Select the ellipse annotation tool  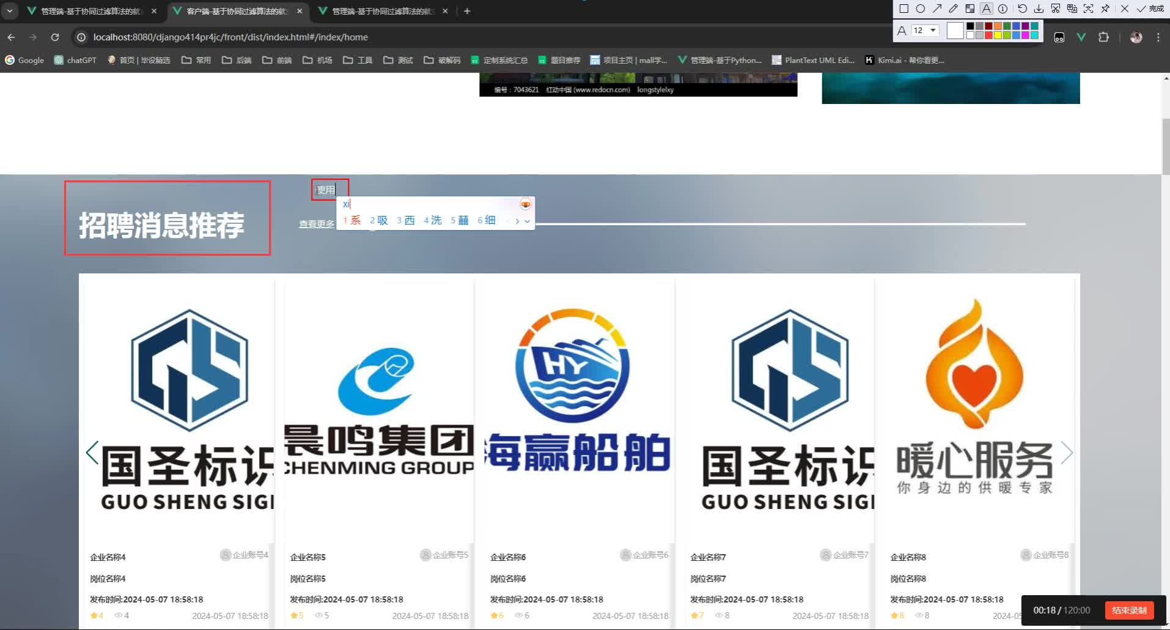pos(920,9)
